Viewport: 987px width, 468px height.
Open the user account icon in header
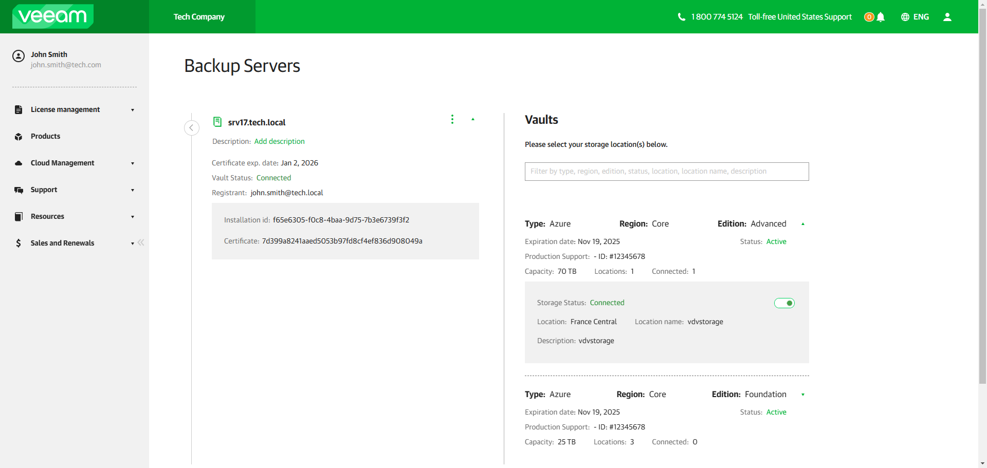(x=947, y=17)
